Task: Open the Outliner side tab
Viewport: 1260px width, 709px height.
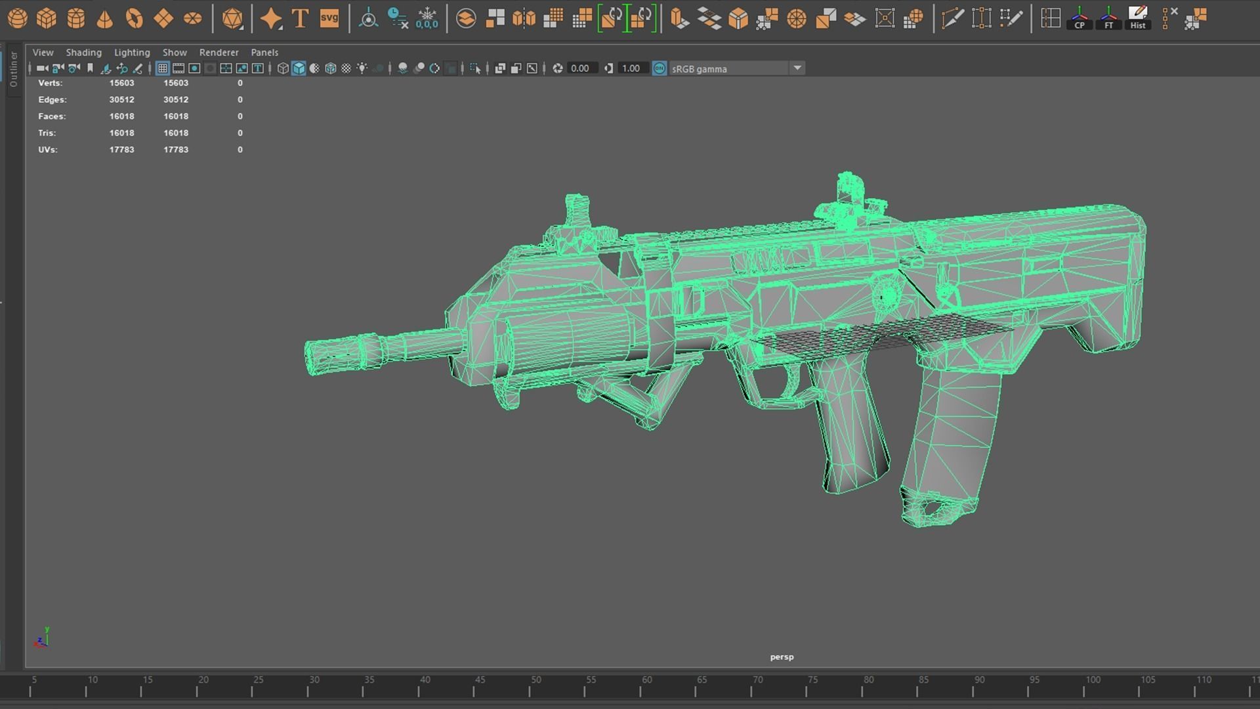Action: click(x=13, y=69)
